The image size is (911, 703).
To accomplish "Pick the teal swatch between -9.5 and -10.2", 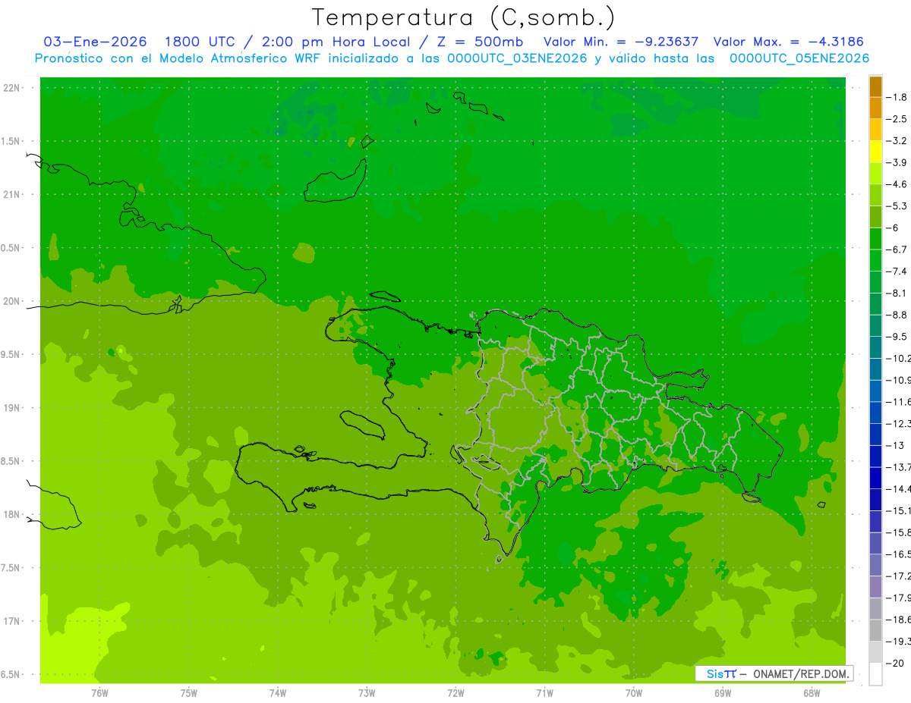I will (875, 347).
